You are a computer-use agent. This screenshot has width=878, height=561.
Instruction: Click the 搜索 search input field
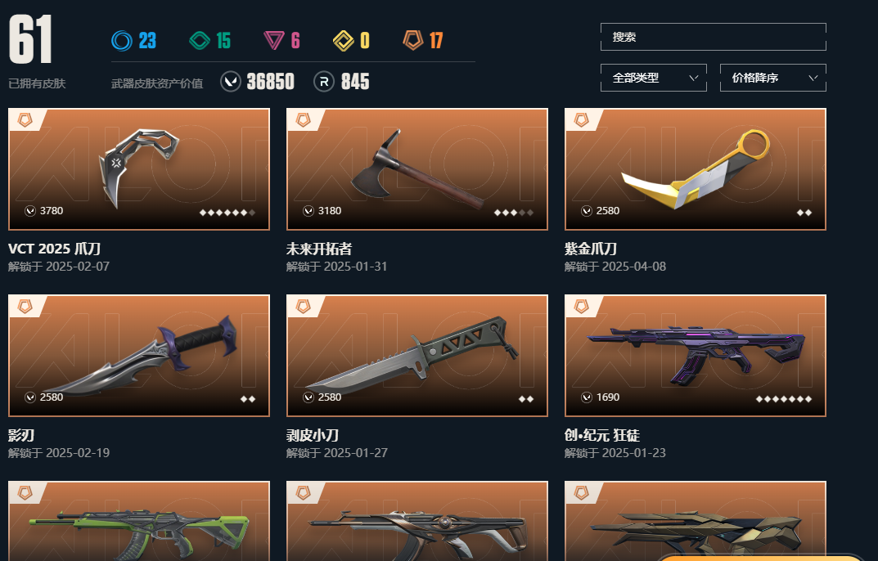713,37
